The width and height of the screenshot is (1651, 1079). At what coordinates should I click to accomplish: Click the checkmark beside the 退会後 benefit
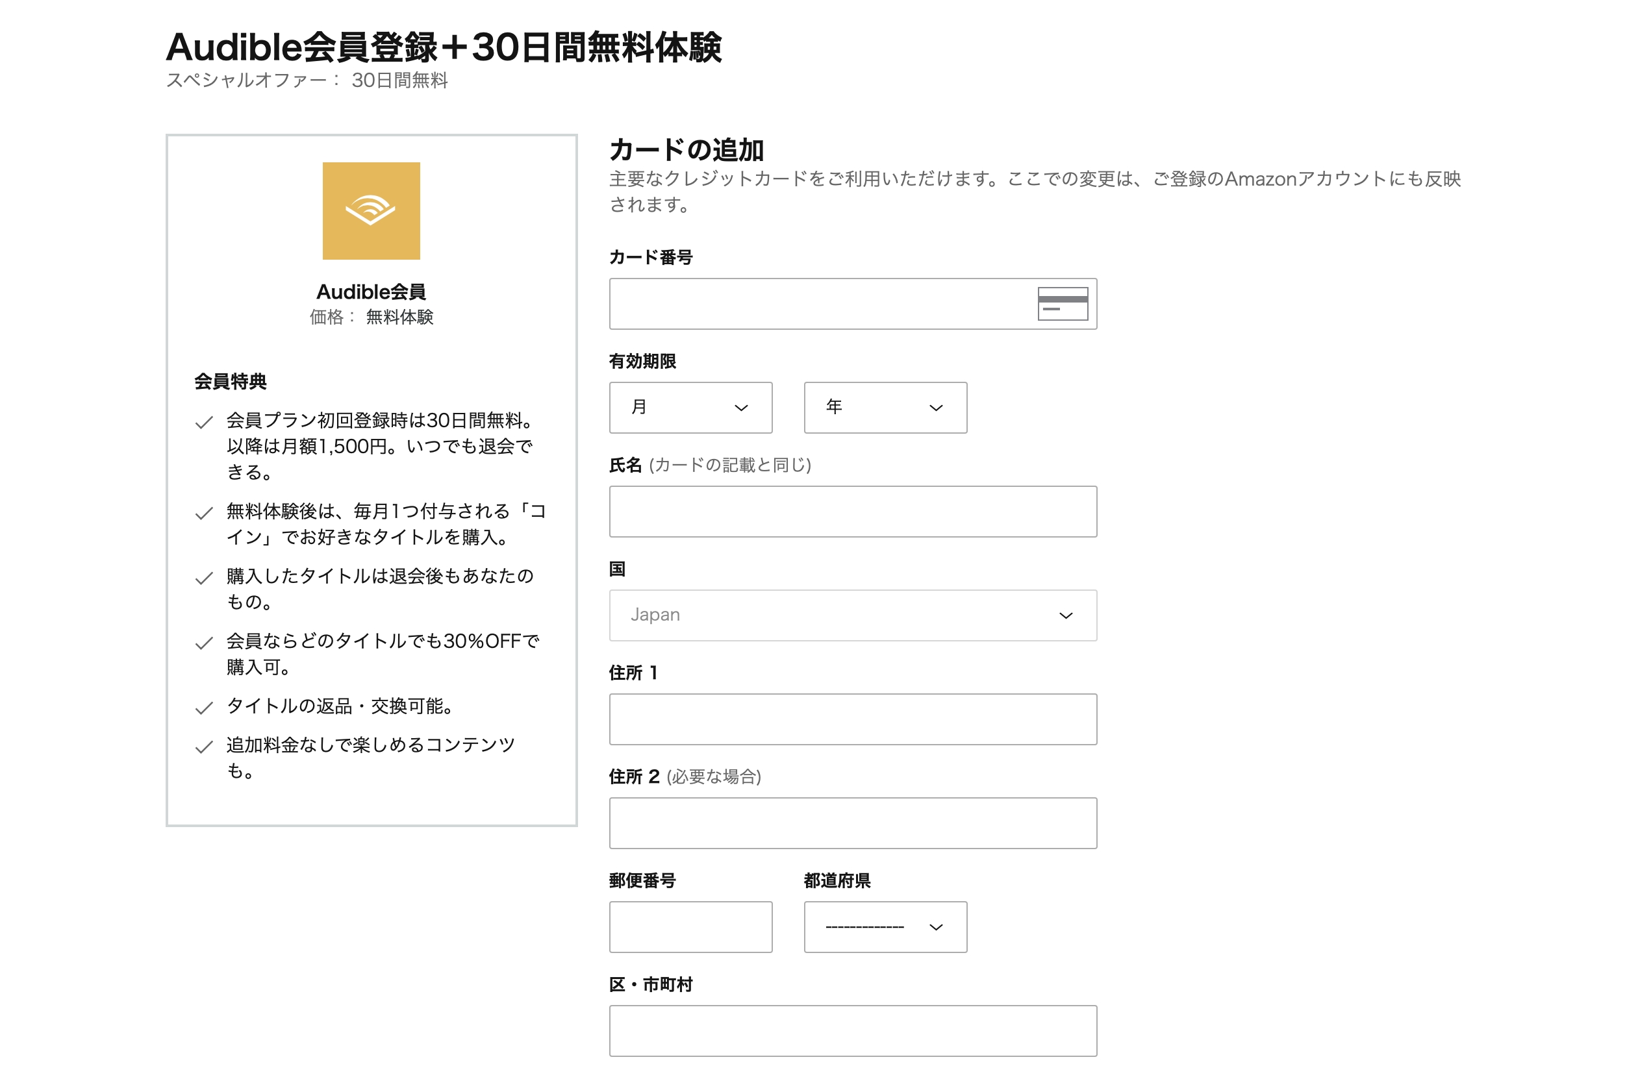(203, 577)
